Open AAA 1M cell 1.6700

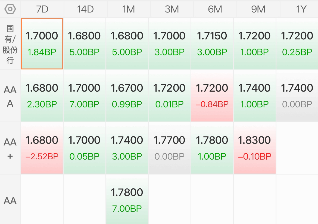pos(127,96)
